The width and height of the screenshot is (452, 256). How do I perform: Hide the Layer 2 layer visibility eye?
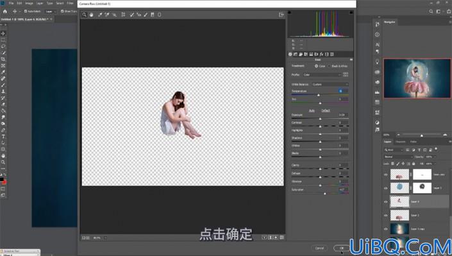[x=386, y=216]
